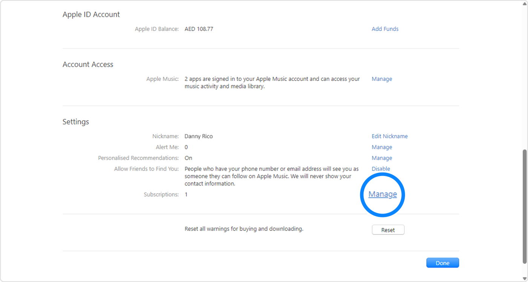The image size is (528, 282).
Task: Open Manage link for Alert Me
Action: pyautogui.click(x=382, y=147)
